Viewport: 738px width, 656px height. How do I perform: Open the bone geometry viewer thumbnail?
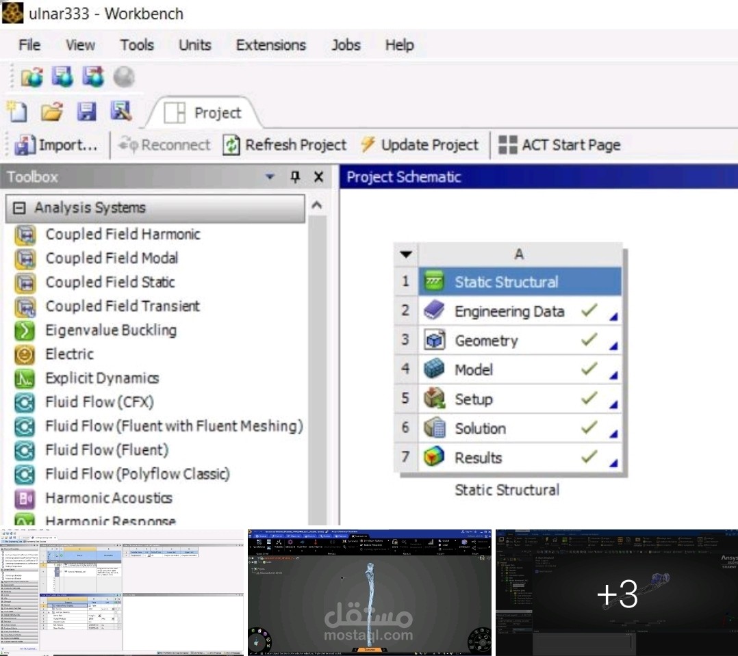tap(370, 592)
